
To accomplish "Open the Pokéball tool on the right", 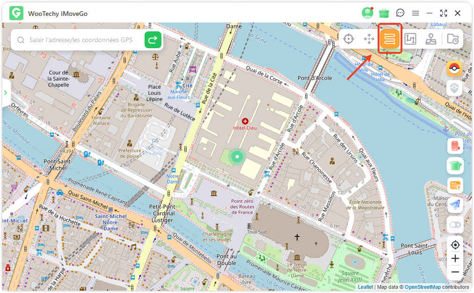I will pyautogui.click(x=454, y=68).
